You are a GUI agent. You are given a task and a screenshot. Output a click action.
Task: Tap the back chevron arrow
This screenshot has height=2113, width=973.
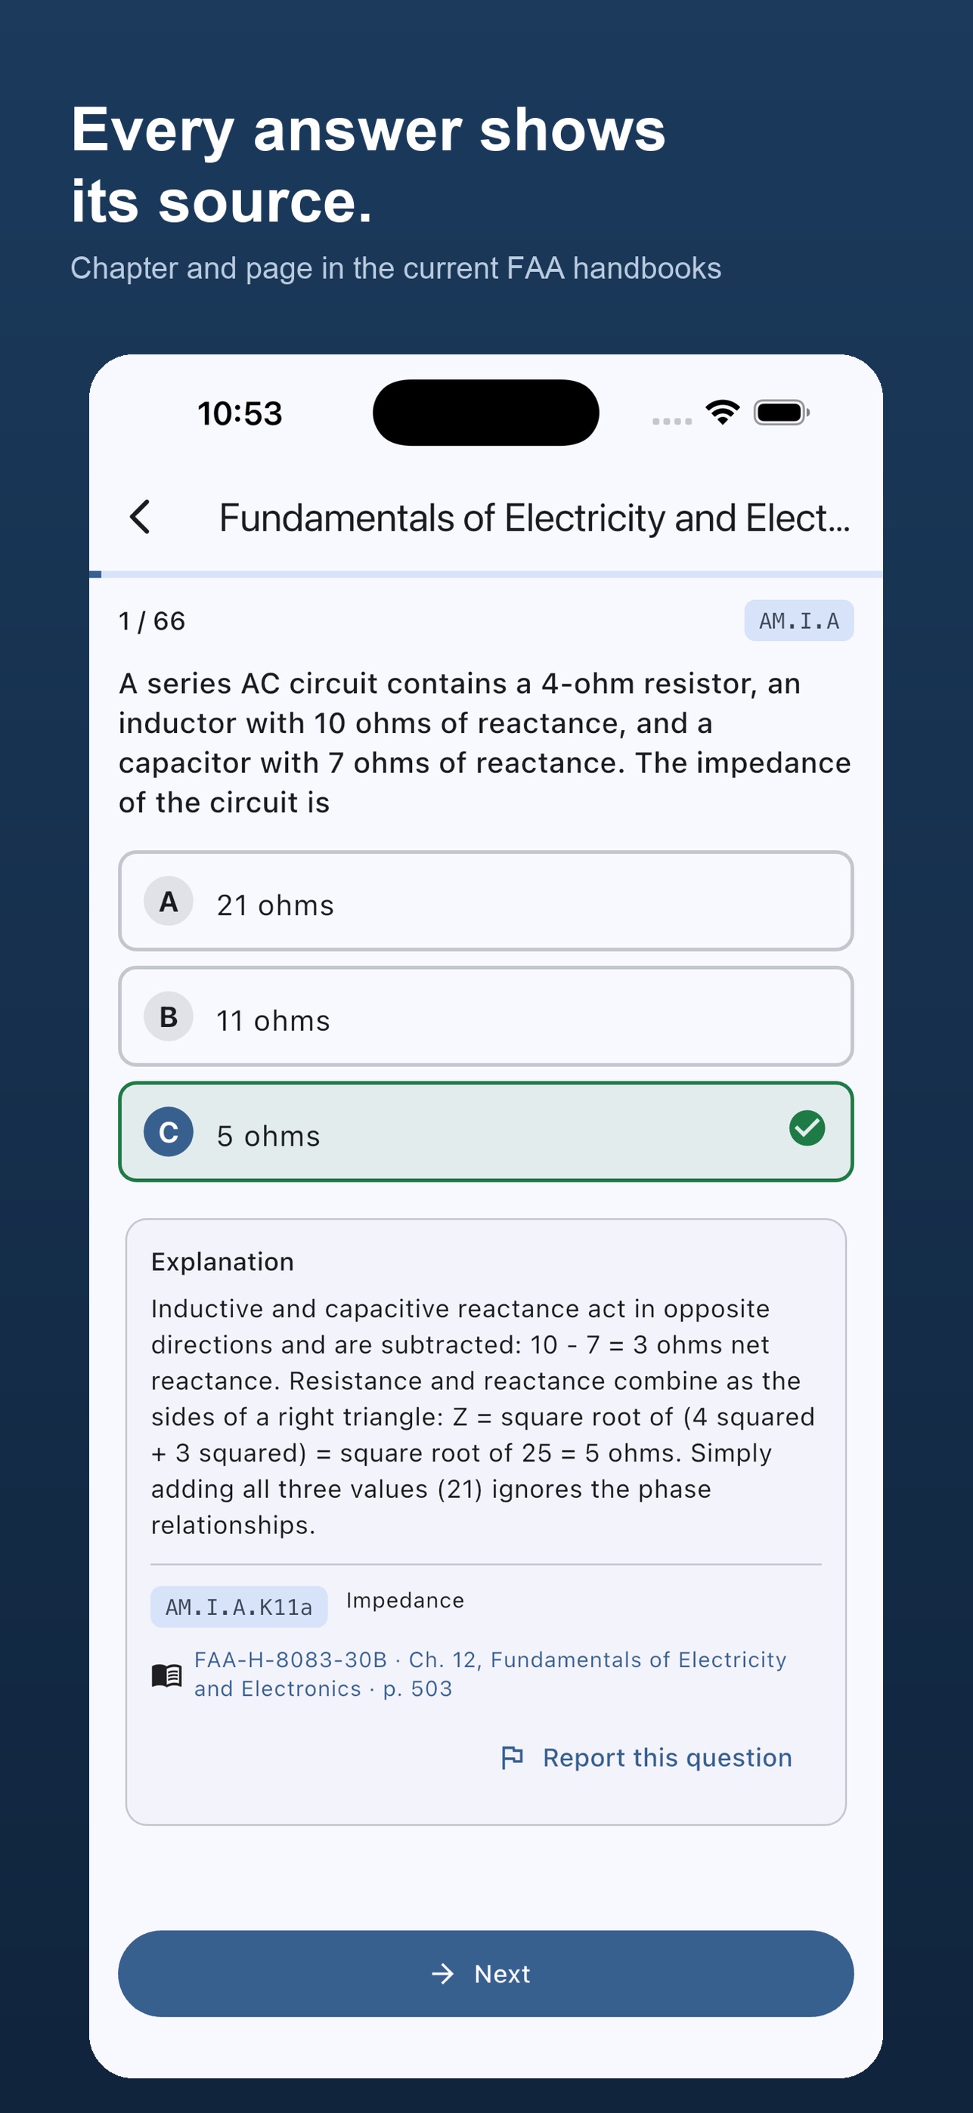pyautogui.click(x=141, y=517)
